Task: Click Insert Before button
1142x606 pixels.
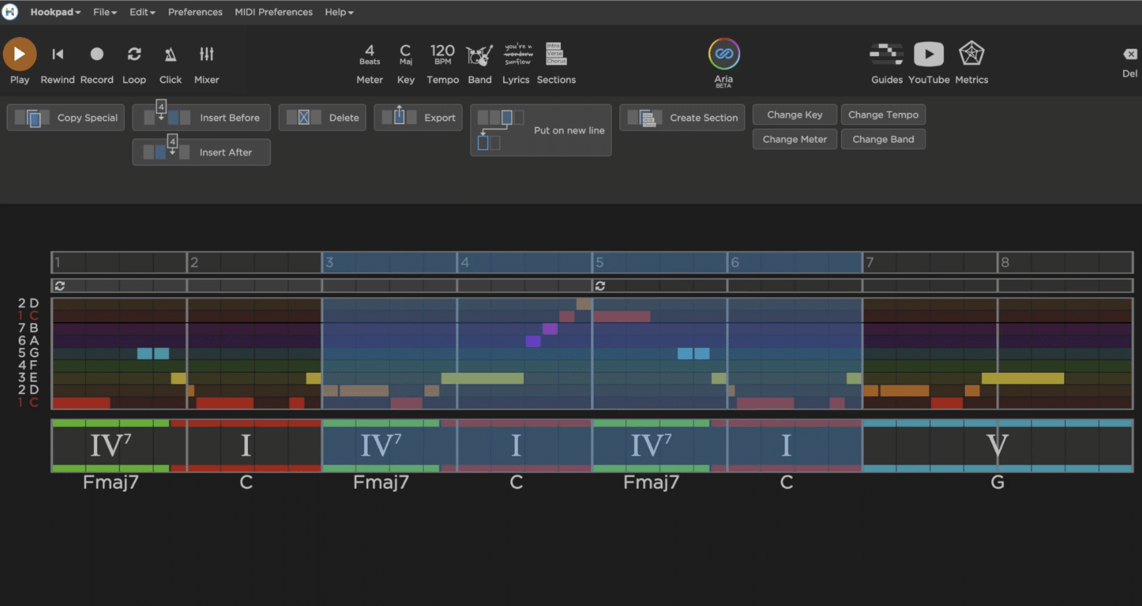Action: [202, 118]
